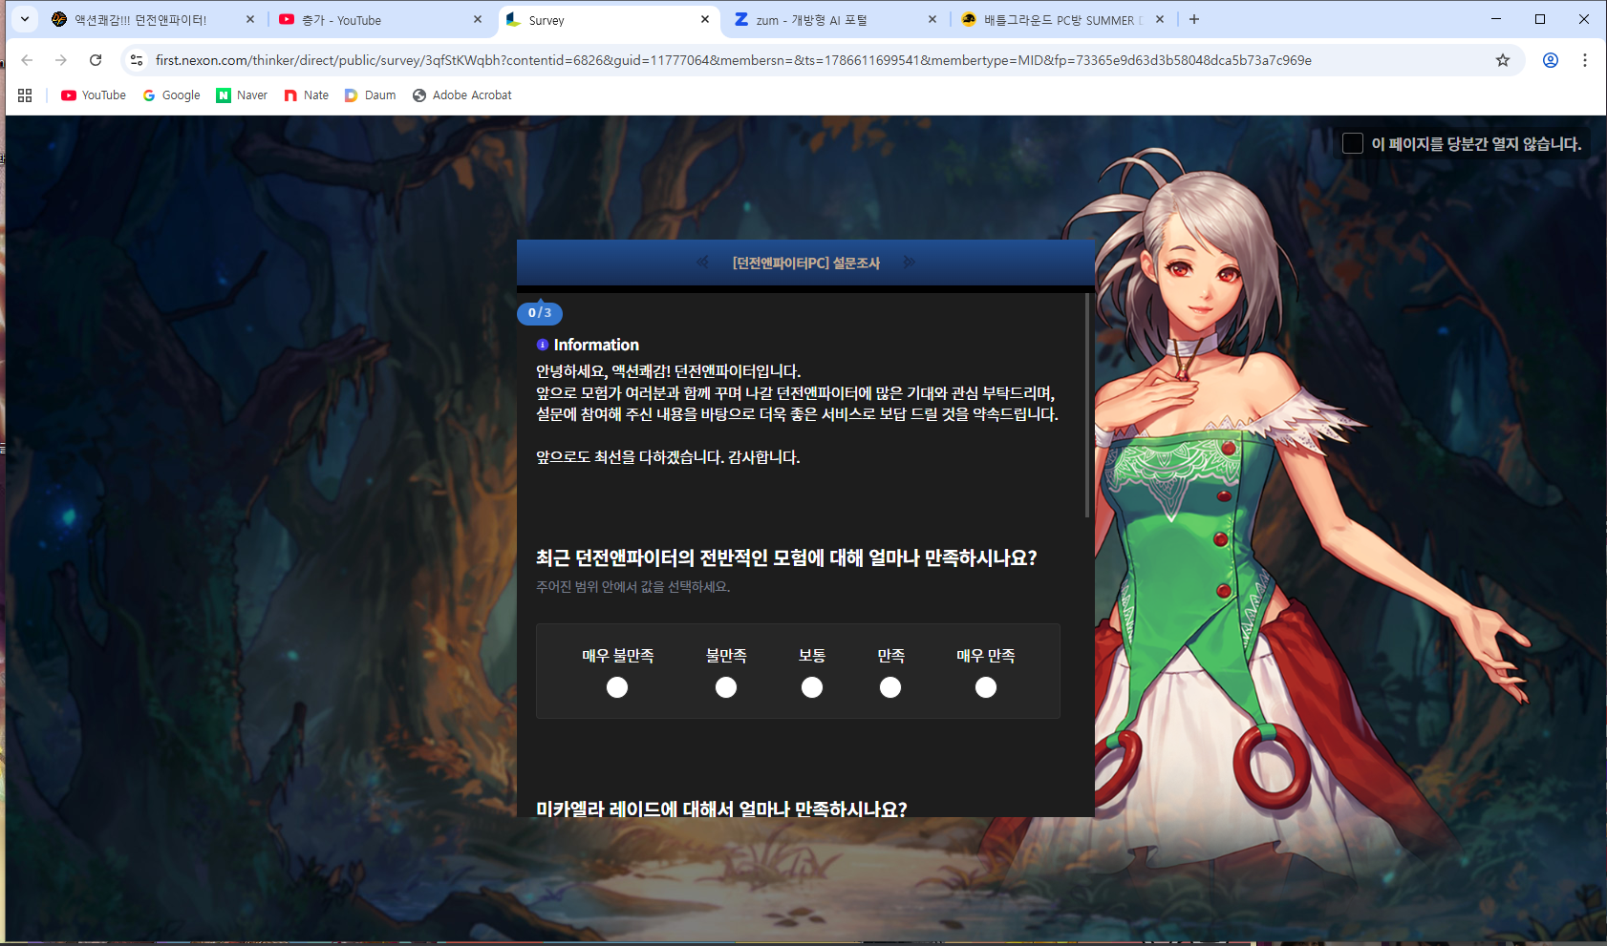Click the [던전앤파이터PC] 설문조사 title
The height and width of the screenshot is (946, 1607).
pos(806,263)
